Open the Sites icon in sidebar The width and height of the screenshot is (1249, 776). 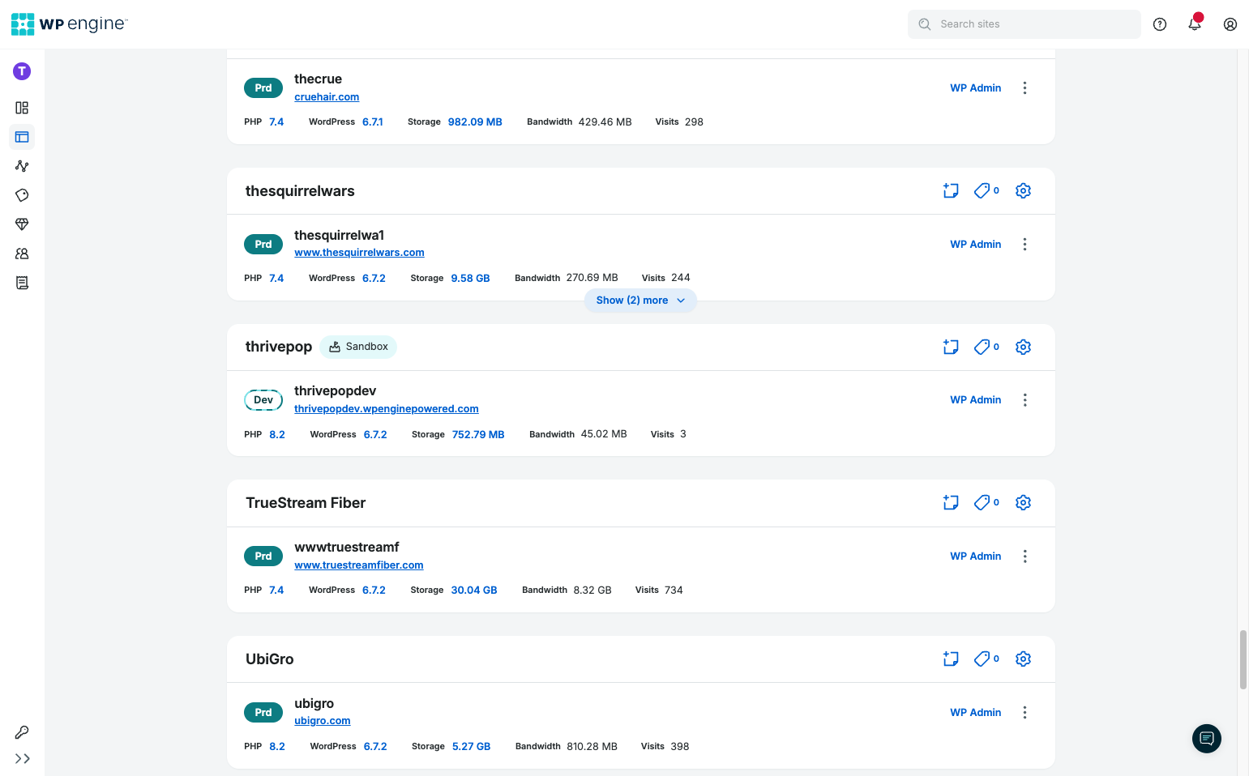(x=22, y=137)
